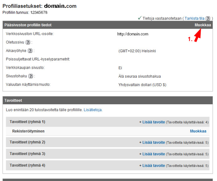217x181 pixels.
Task: Click the Verkkokaupan sivusto value Ei
Action: click(x=120, y=68)
